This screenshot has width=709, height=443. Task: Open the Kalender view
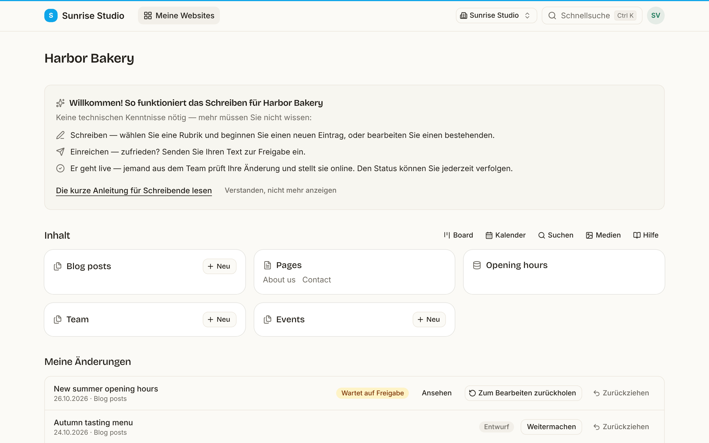pyautogui.click(x=506, y=235)
